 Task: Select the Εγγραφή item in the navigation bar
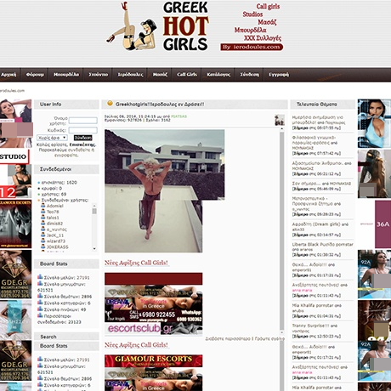279,75
